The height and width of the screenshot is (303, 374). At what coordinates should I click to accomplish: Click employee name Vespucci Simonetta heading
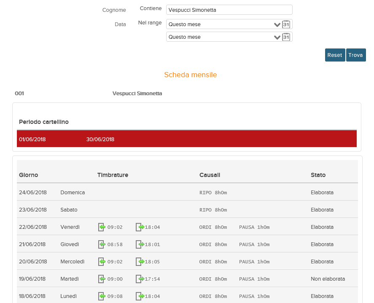coord(137,94)
